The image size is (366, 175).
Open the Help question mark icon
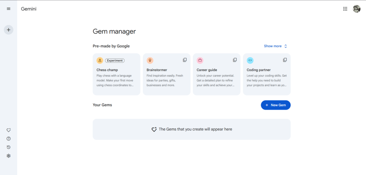click(x=9, y=138)
